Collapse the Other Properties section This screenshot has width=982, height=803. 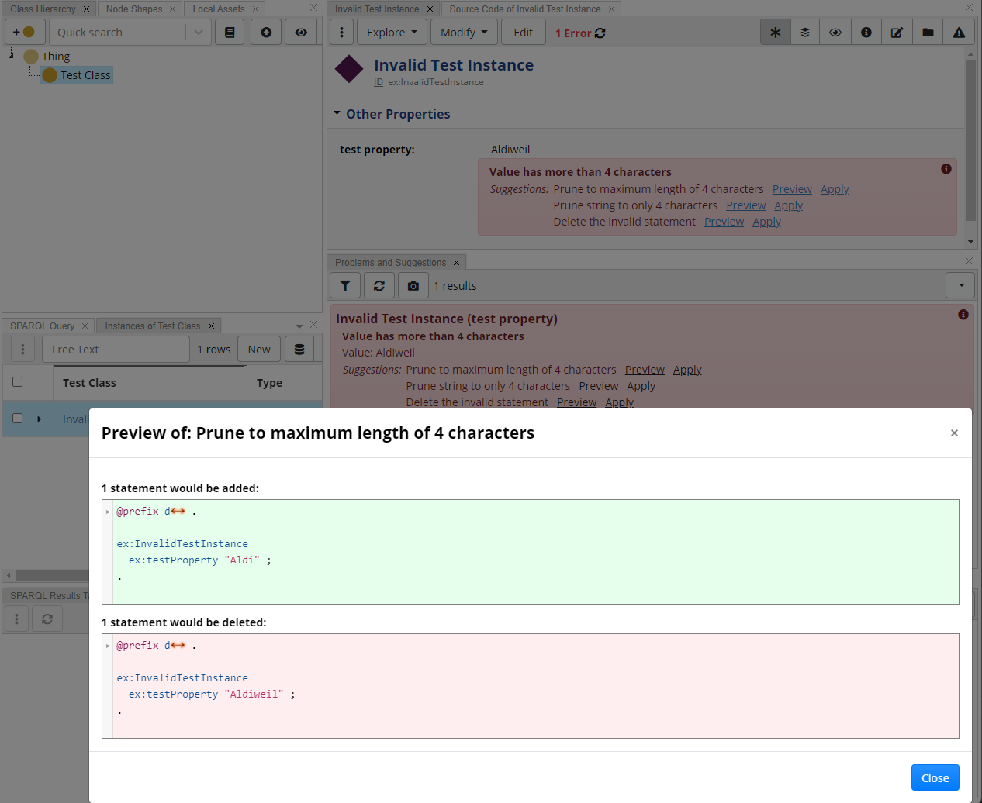click(337, 113)
